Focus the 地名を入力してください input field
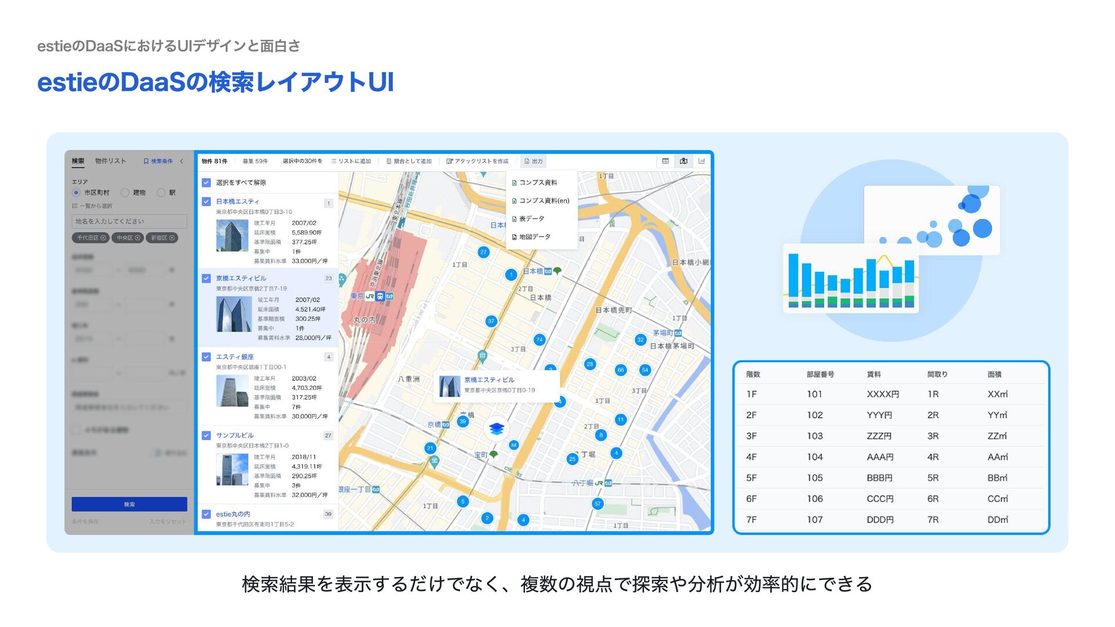 click(129, 221)
